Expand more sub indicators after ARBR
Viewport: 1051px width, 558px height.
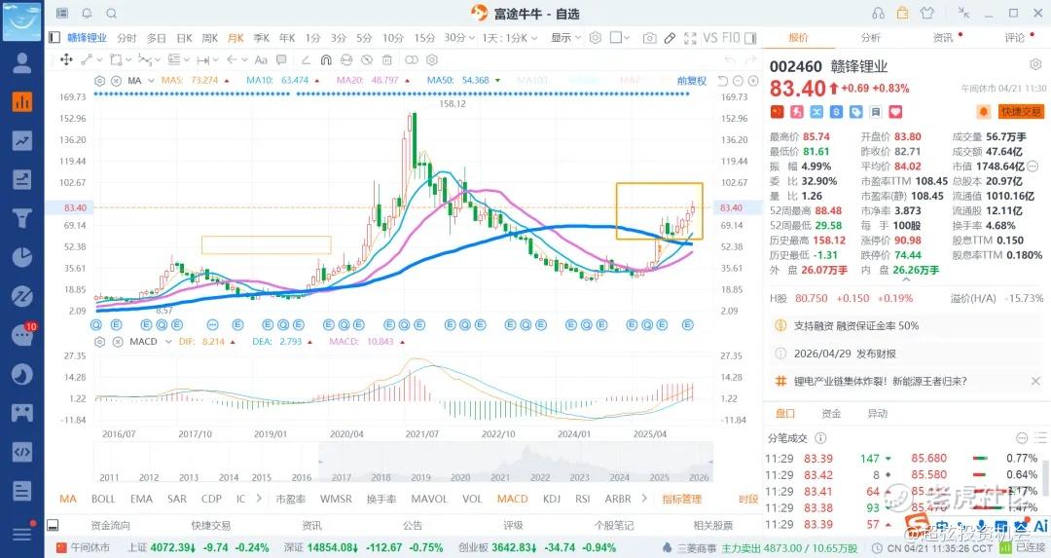coord(644,499)
